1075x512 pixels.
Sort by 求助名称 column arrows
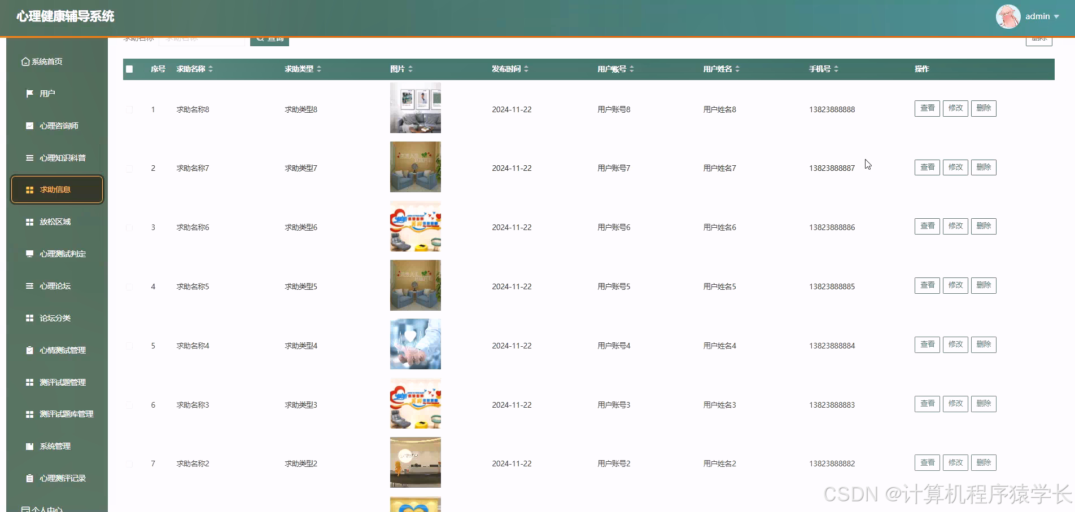click(211, 69)
